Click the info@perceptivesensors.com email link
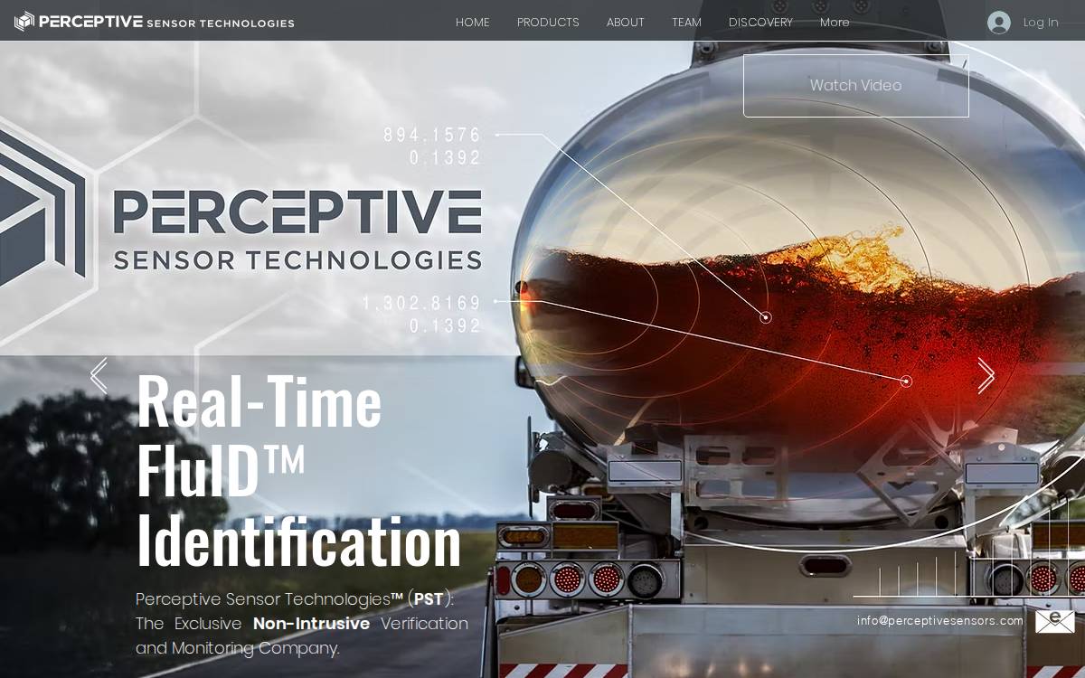 coord(940,621)
